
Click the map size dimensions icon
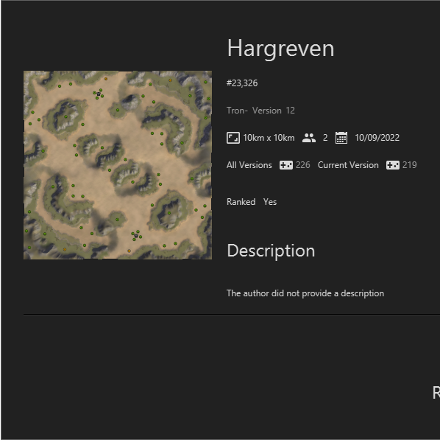pos(233,138)
